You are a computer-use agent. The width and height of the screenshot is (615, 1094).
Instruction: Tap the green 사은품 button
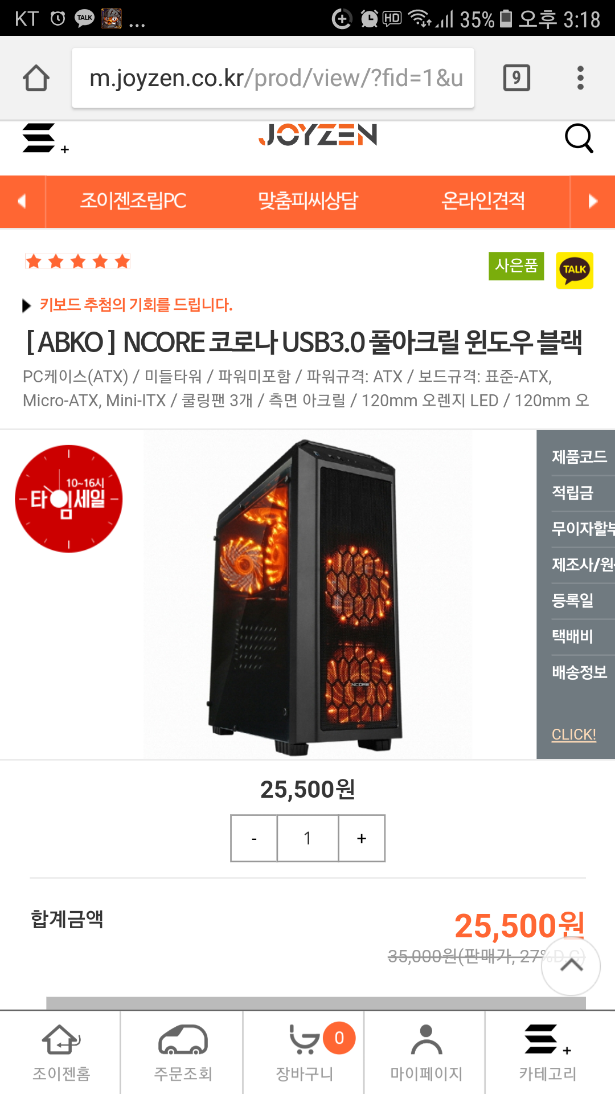pyautogui.click(x=516, y=266)
